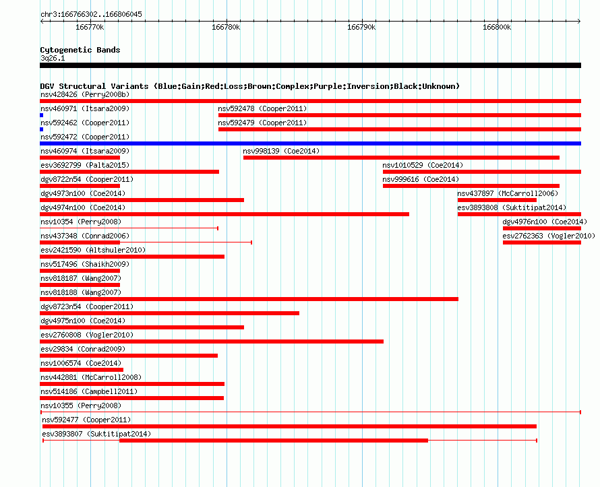Viewport: 600px width, 487px height.
Task: Open the dgv4973n100 (Coe2014) entry
Action: coord(83,193)
